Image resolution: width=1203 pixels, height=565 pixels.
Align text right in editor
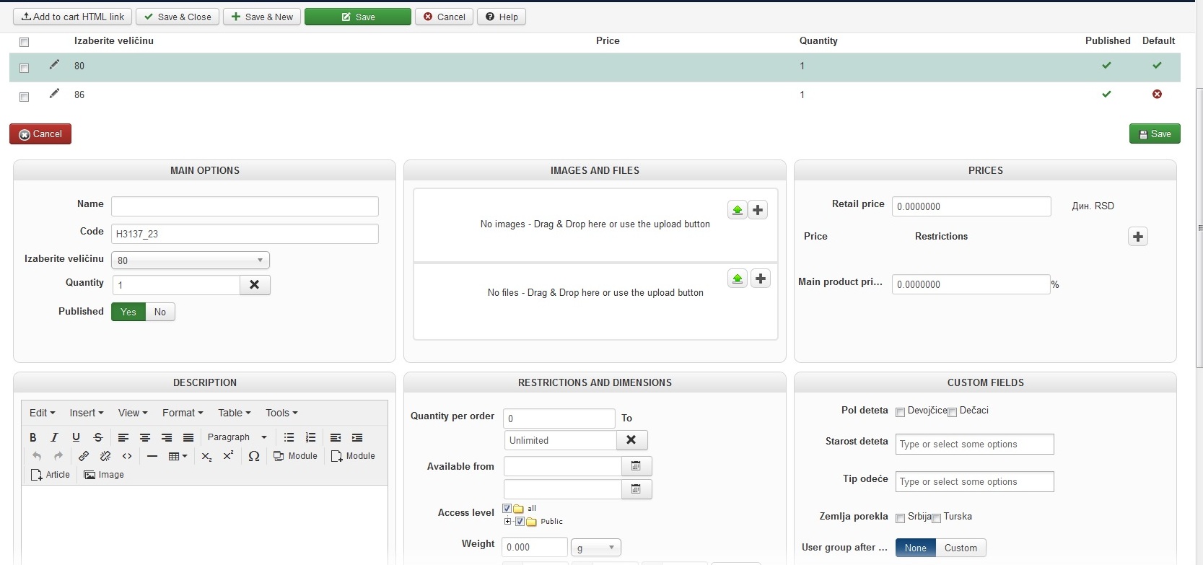(167, 437)
